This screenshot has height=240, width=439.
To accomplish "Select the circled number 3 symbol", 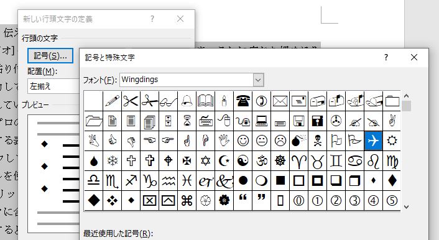I will tap(354, 200).
